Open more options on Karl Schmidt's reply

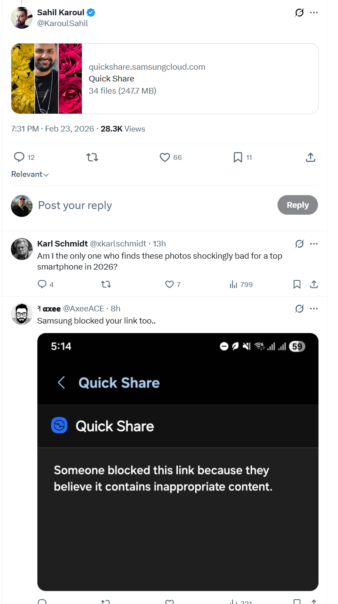[x=314, y=244]
